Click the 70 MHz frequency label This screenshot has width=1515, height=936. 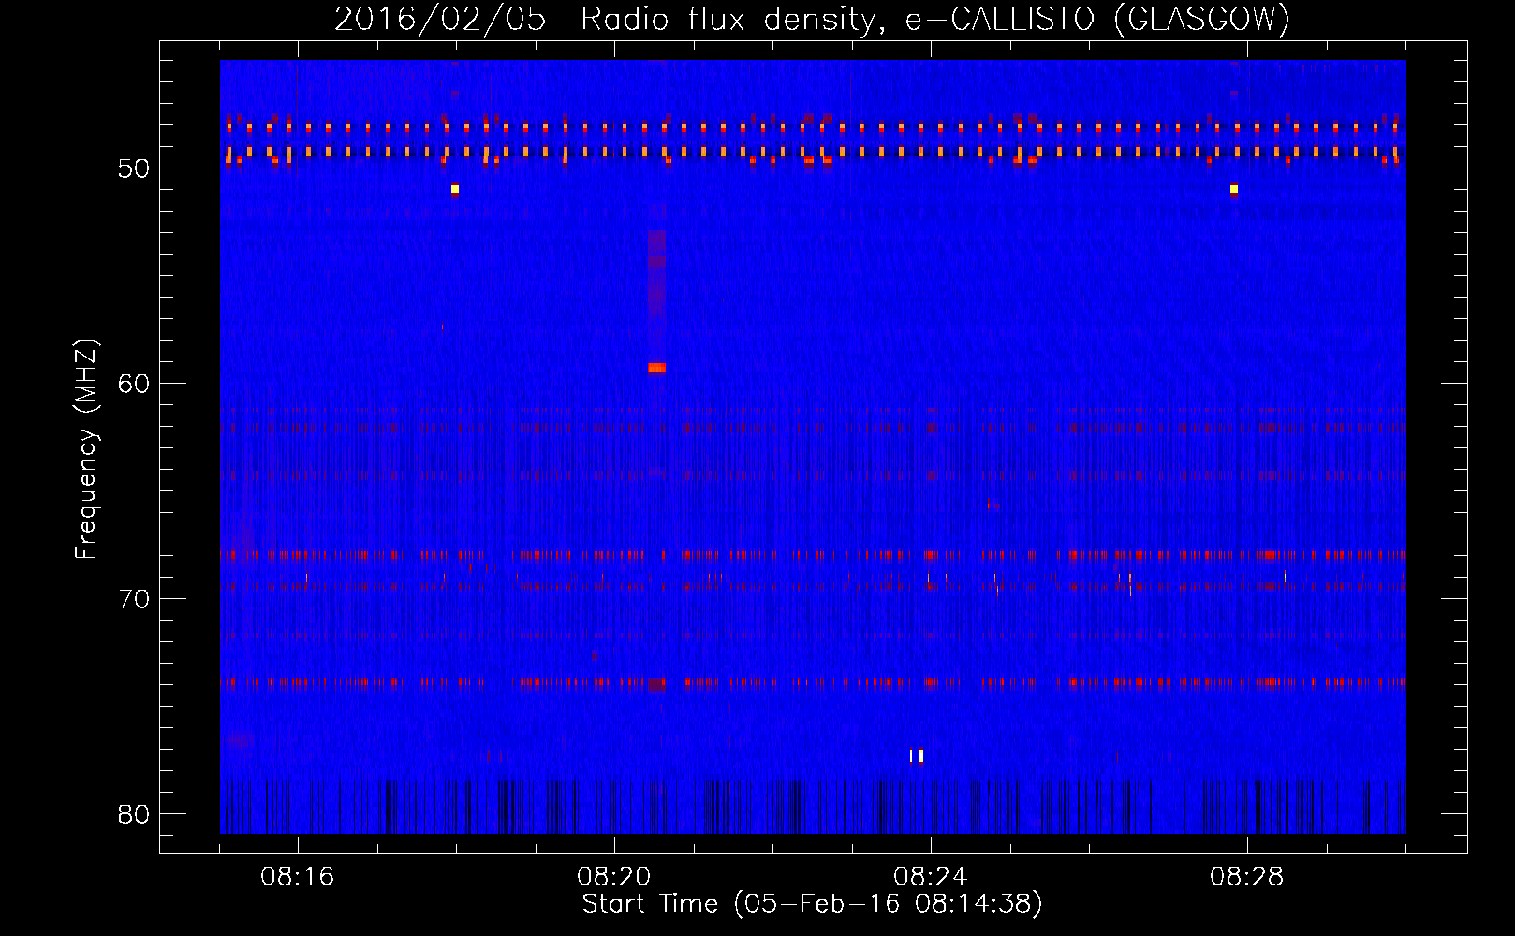(134, 599)
